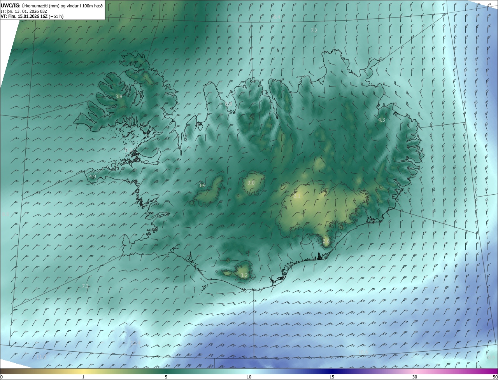Screen dimensions: 498x380
Task: Click the 1 tick label on the colorbar
Action: coord(83,377)
